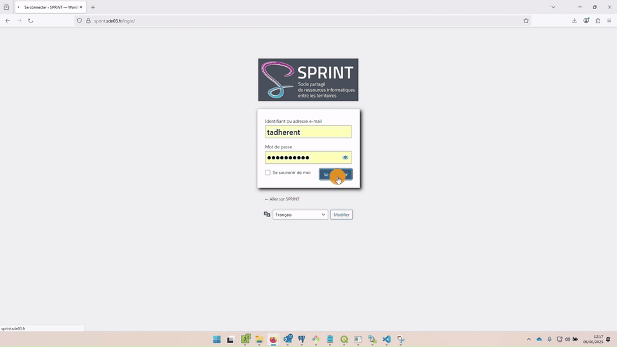Go back using the back arrow

(x=8, y=21)
